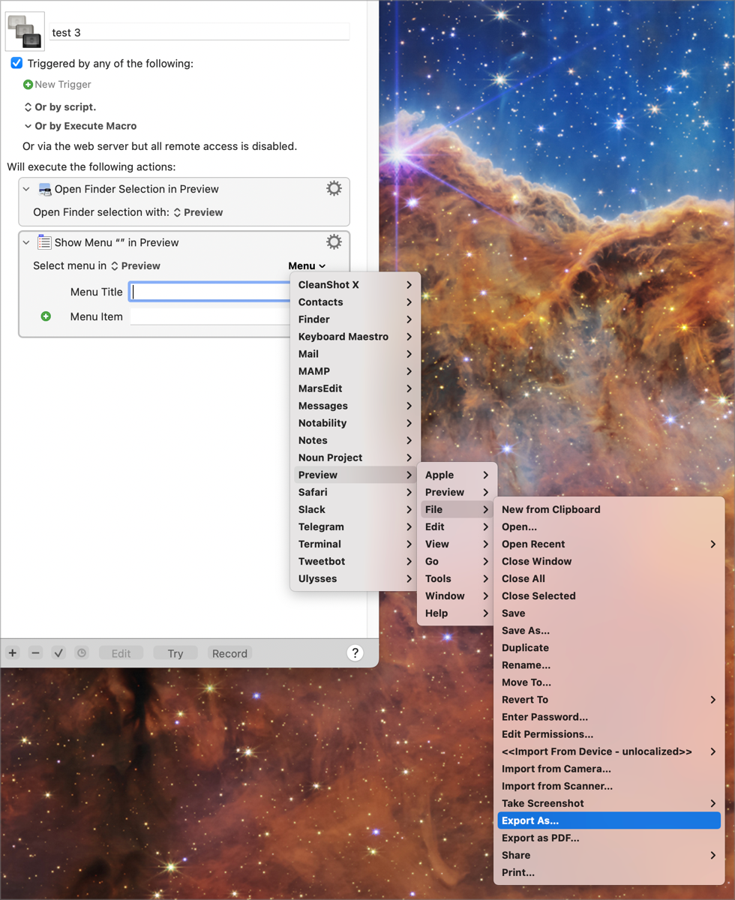Click the Menu Title text field
This screenshot has width=735, height=900.
(x=210, y=292)
